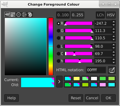This screenshot has height=106, width=120.
Task: Switch to the colour Wheel selector tab
Action: pyautogui.click(x=24, y=15)
